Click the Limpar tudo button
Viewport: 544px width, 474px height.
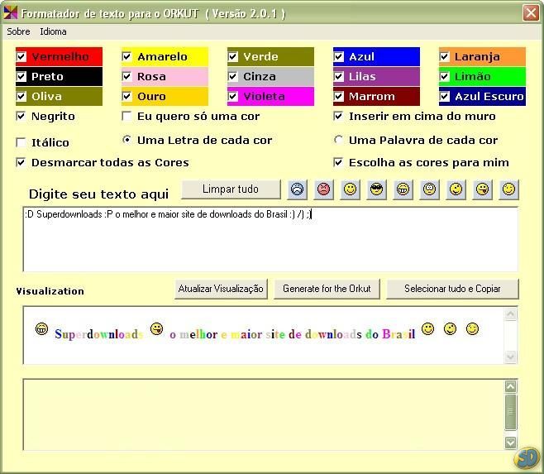click(x=231, y=189)
